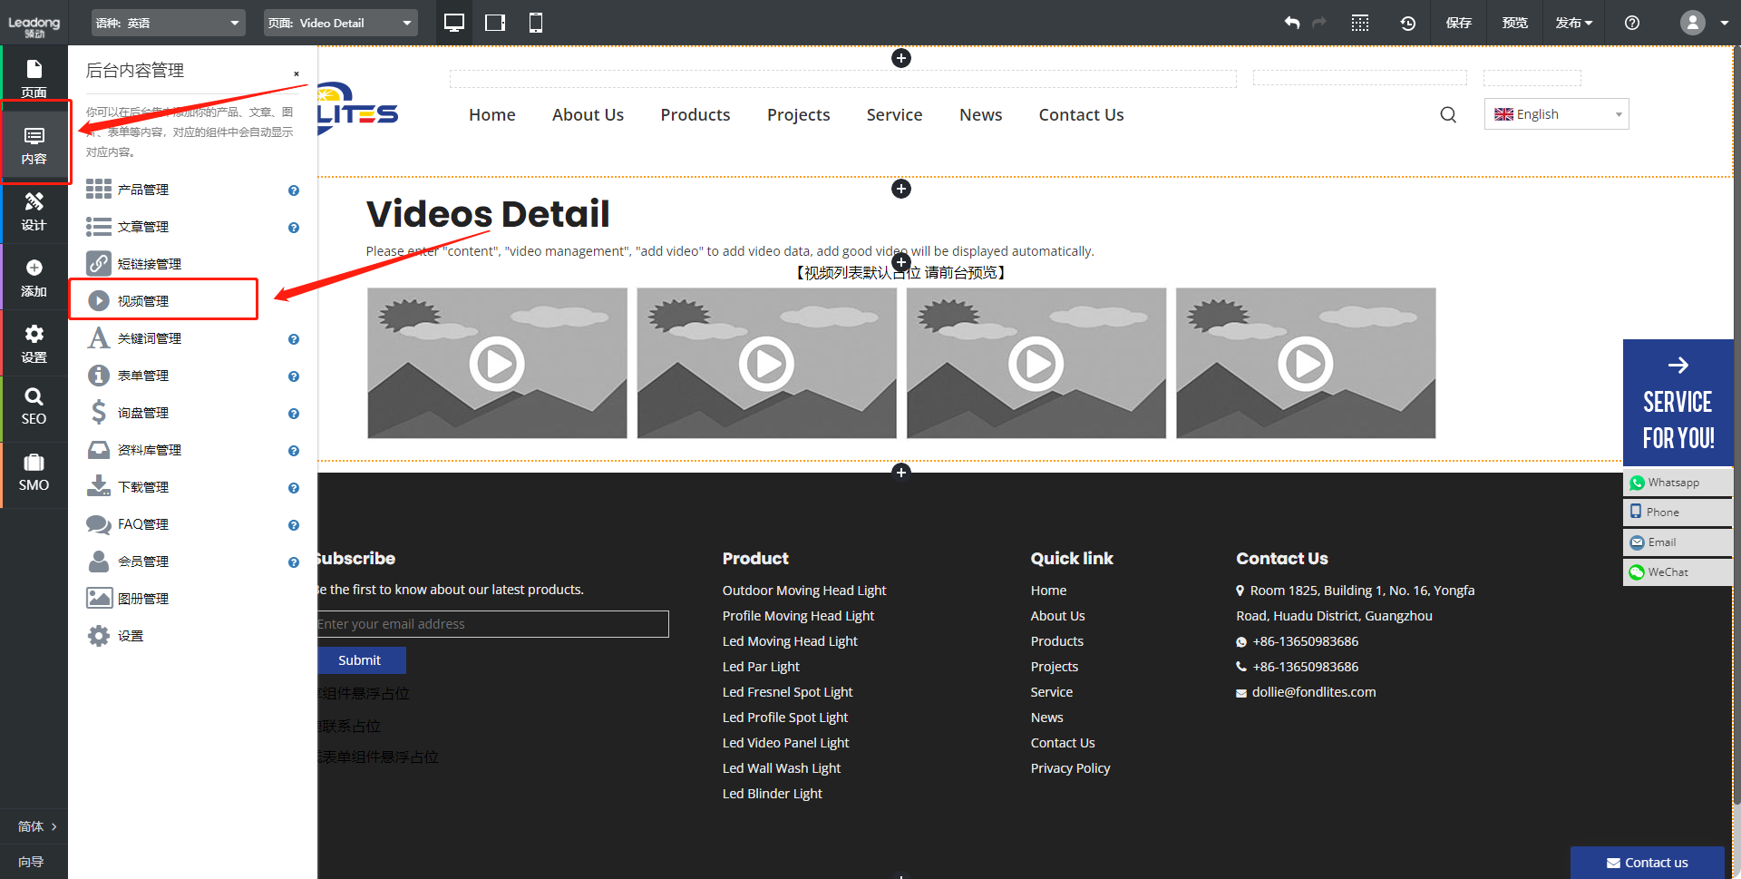Switch to mobile phone preview icon
The image size is (1741, 879).
[x=536, y=23]
